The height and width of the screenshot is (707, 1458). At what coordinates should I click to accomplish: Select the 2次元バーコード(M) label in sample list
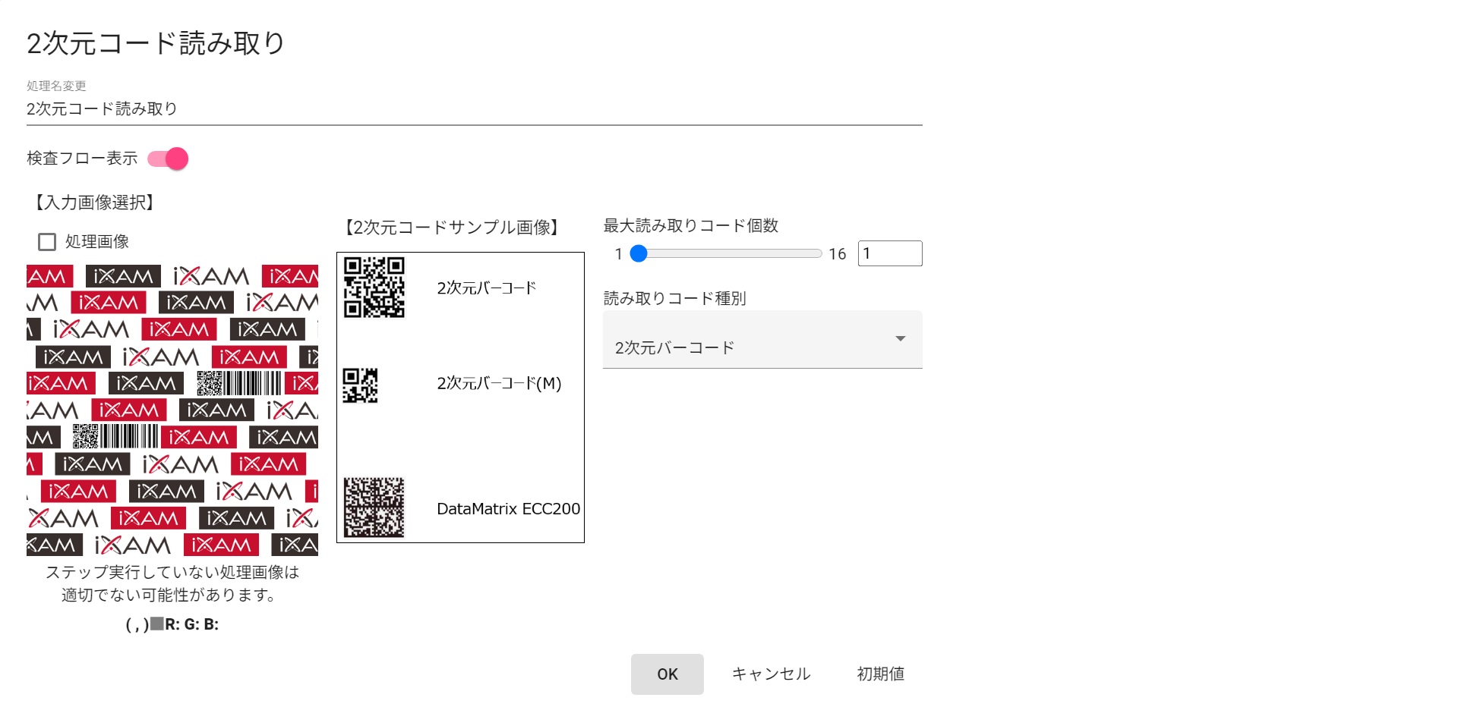point(499,384)
